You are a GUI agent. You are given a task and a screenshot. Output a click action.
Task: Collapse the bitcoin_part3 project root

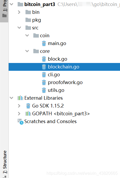click(x=12, y=4)
